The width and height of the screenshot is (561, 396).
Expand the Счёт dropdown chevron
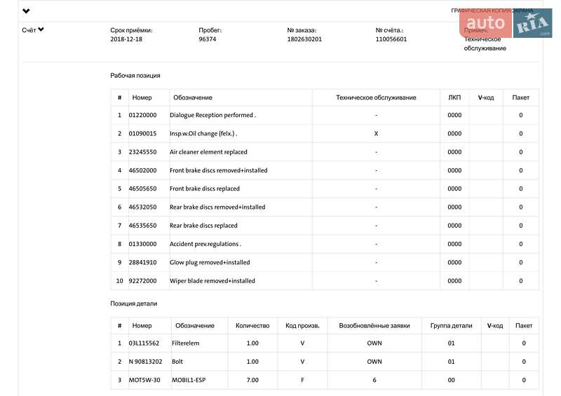(41, 29)
